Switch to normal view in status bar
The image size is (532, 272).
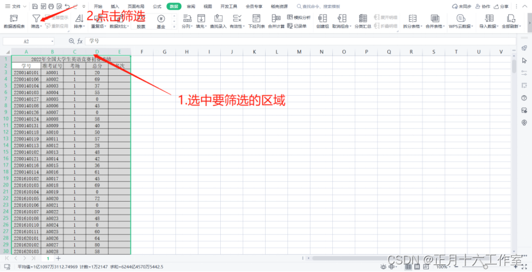click(x=408, y=267)
